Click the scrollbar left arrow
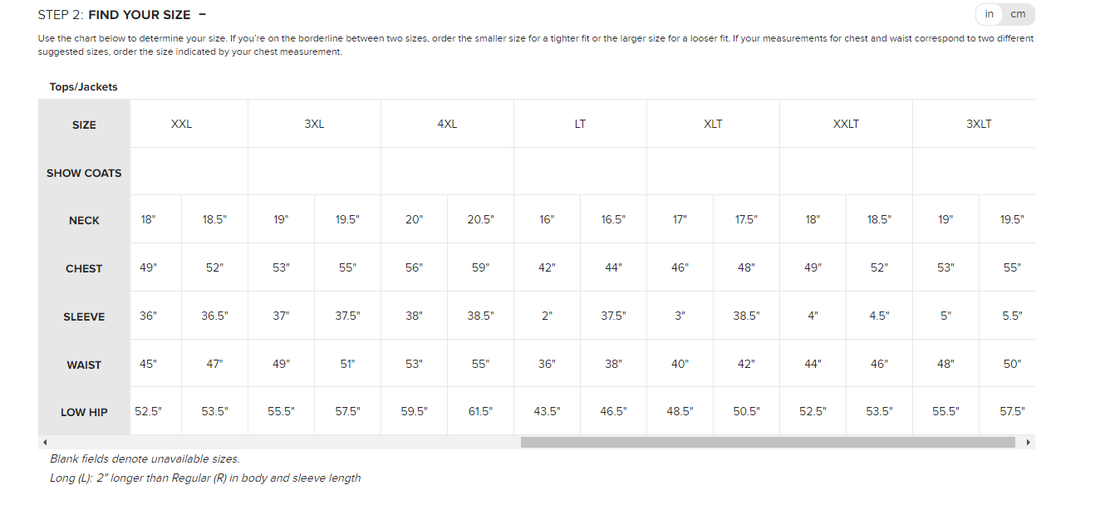Viewport: 1095px width, 505px height. coord(45,442)
